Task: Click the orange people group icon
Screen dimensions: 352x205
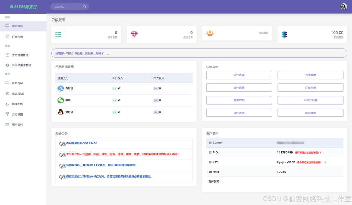Action: pos(210,33)
